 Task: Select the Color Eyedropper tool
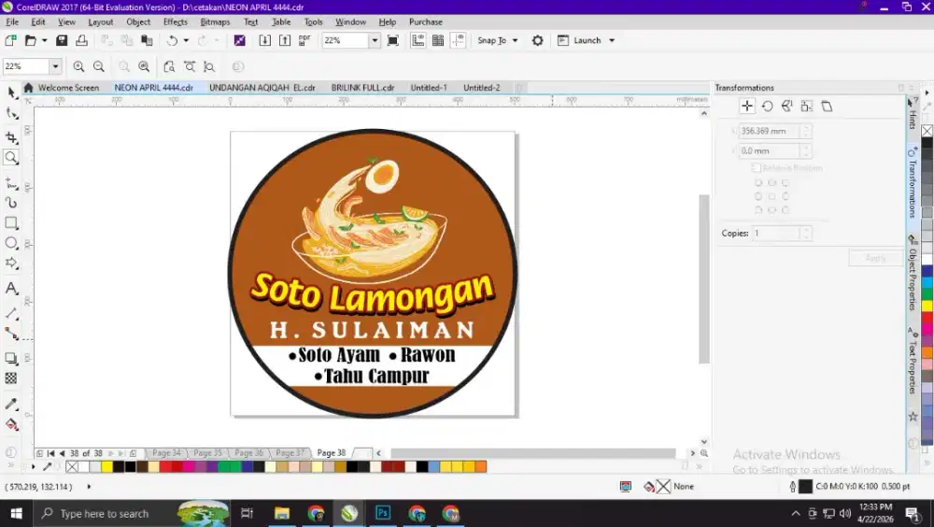point(11,405)
